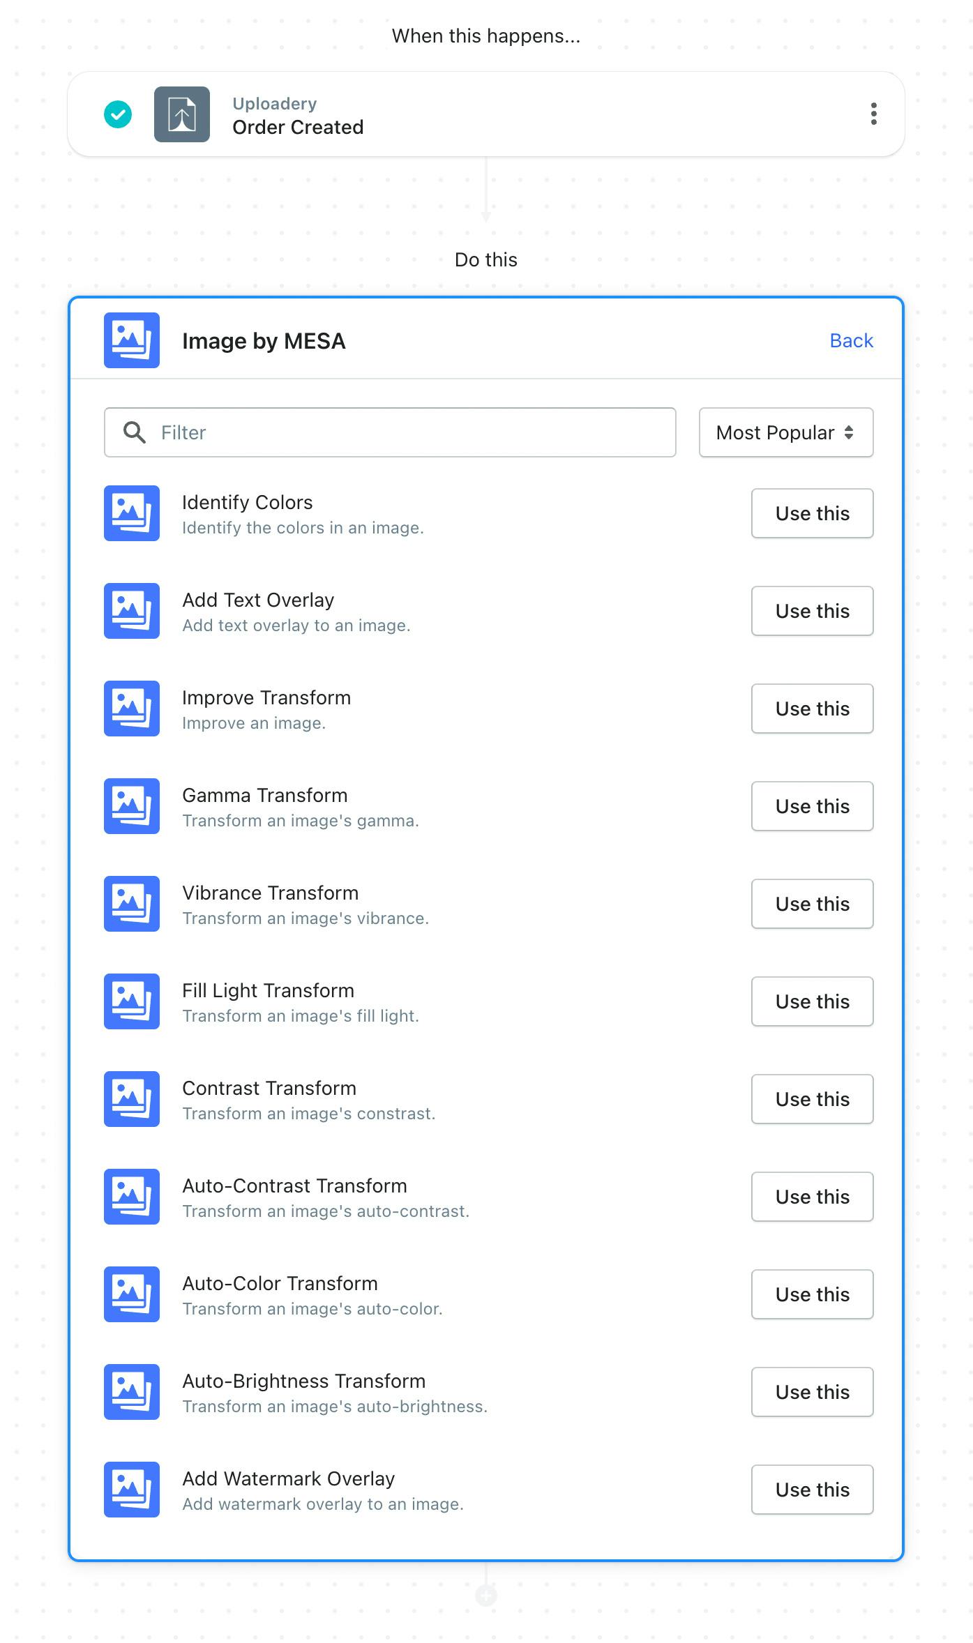Click the Identify Colors image icon
The width and height of the screenshot is (973, 1643).
click(132, 513)
